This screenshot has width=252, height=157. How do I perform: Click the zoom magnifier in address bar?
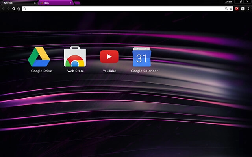click(x=226, y=9)
